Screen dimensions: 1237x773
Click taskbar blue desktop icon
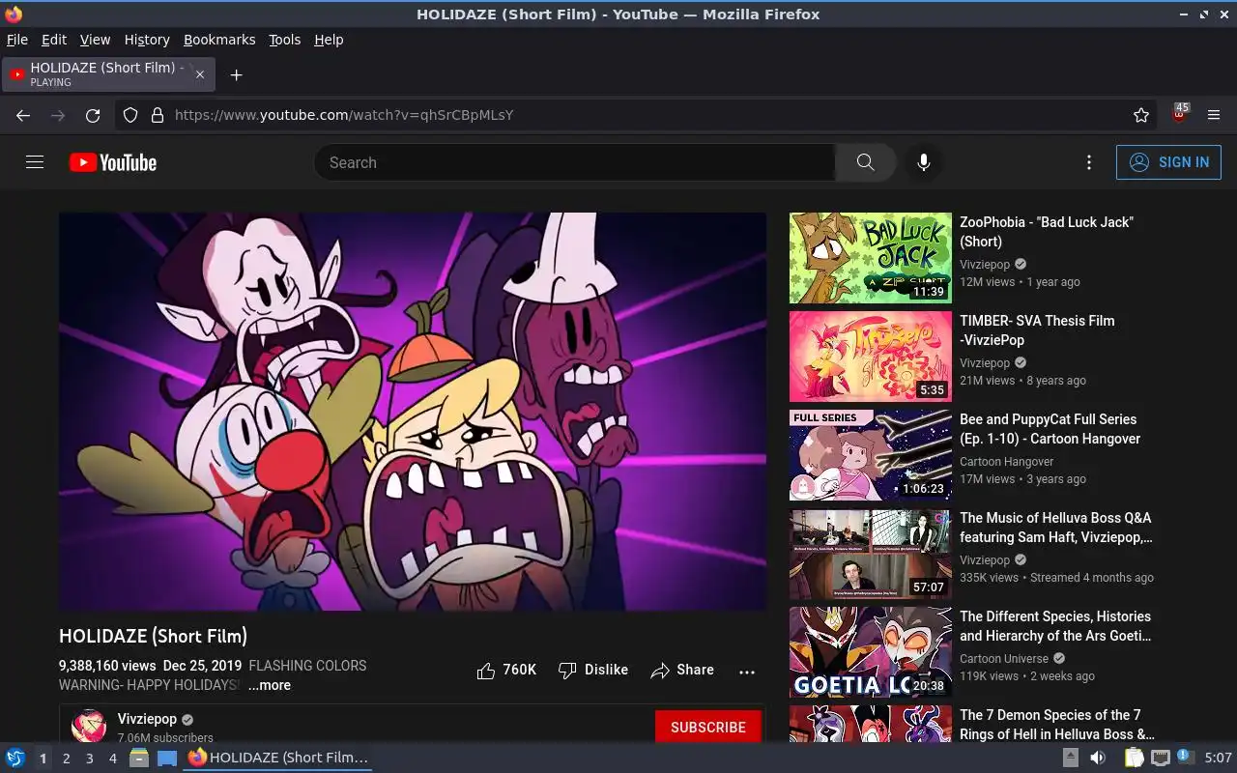[x=167, y=758]
